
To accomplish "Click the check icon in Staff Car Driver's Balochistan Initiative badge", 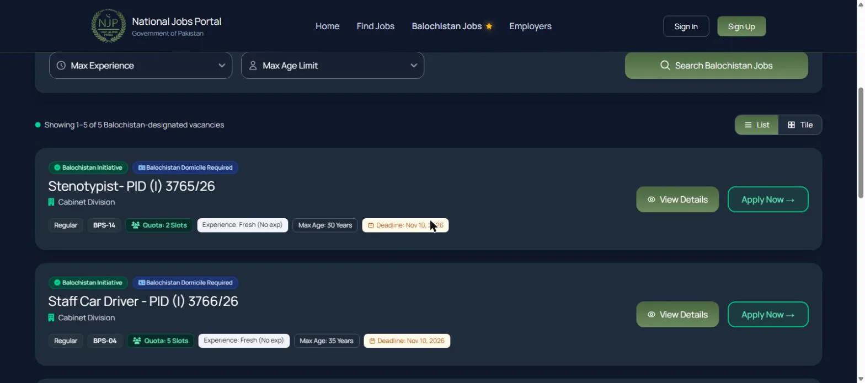I will pos(57,283).
